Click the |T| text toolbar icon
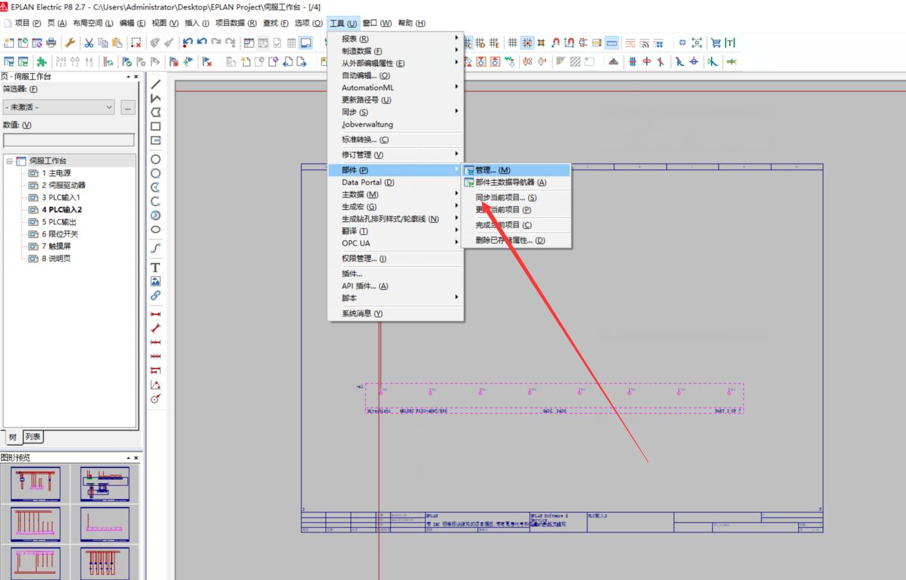 click(x=730, y=43)
